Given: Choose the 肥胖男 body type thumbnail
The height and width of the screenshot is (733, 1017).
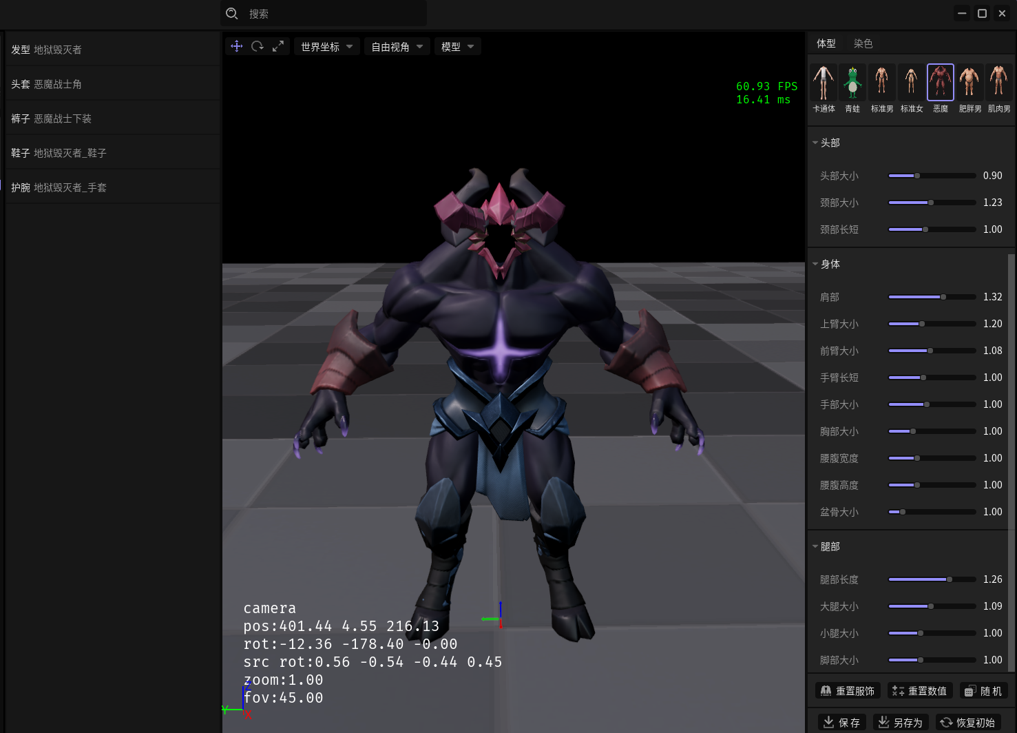Looking at the screenshot, I should pos(969,89).
